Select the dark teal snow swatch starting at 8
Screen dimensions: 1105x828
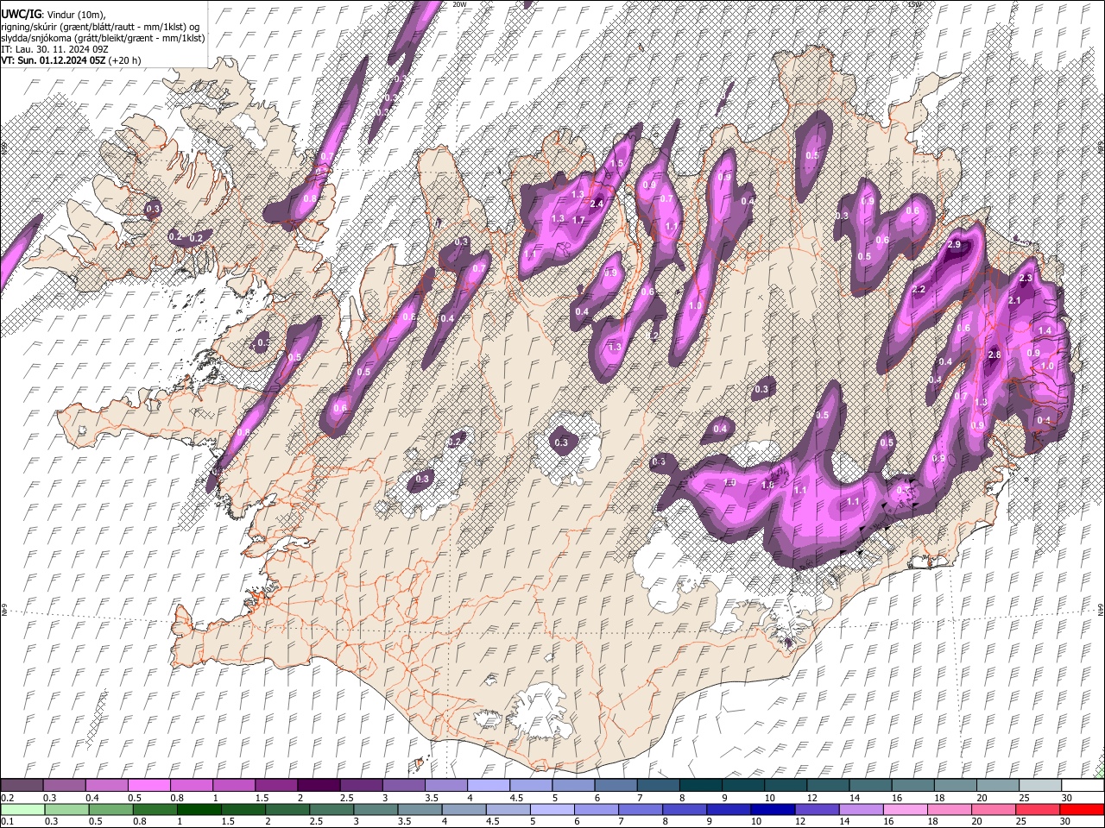(x=699, y=786)
